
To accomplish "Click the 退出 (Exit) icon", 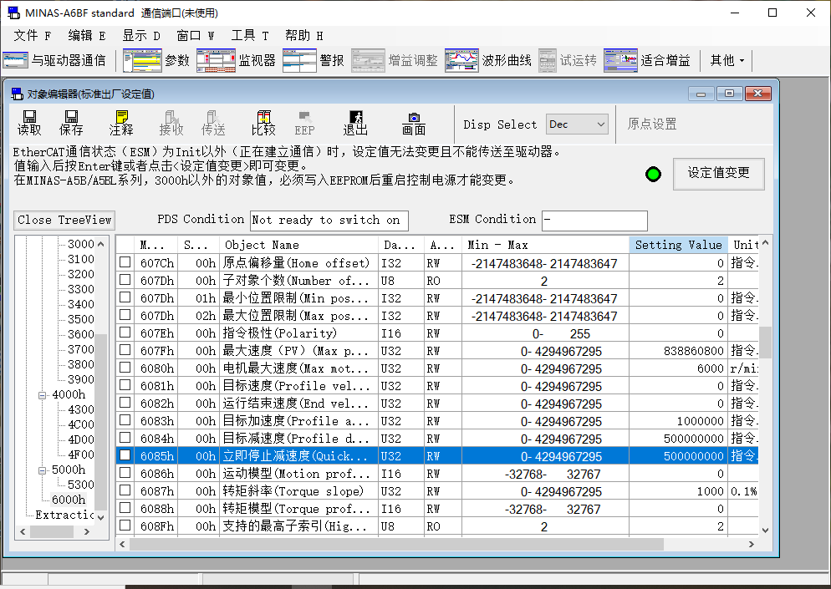I will click(355, 123).
